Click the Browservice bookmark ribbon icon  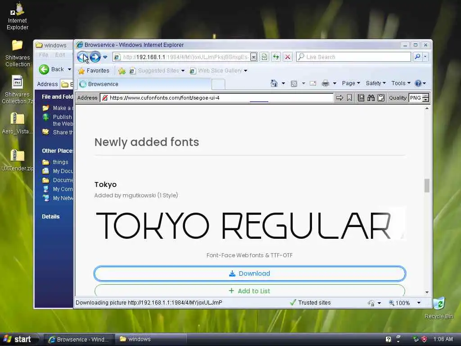tap(349, 98)
